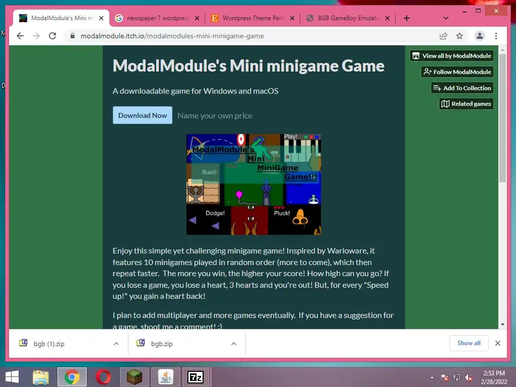Switch to the BGB GameBoy Emulator tab
This screenshot has height=387, width=516.
tap(348, 18)
